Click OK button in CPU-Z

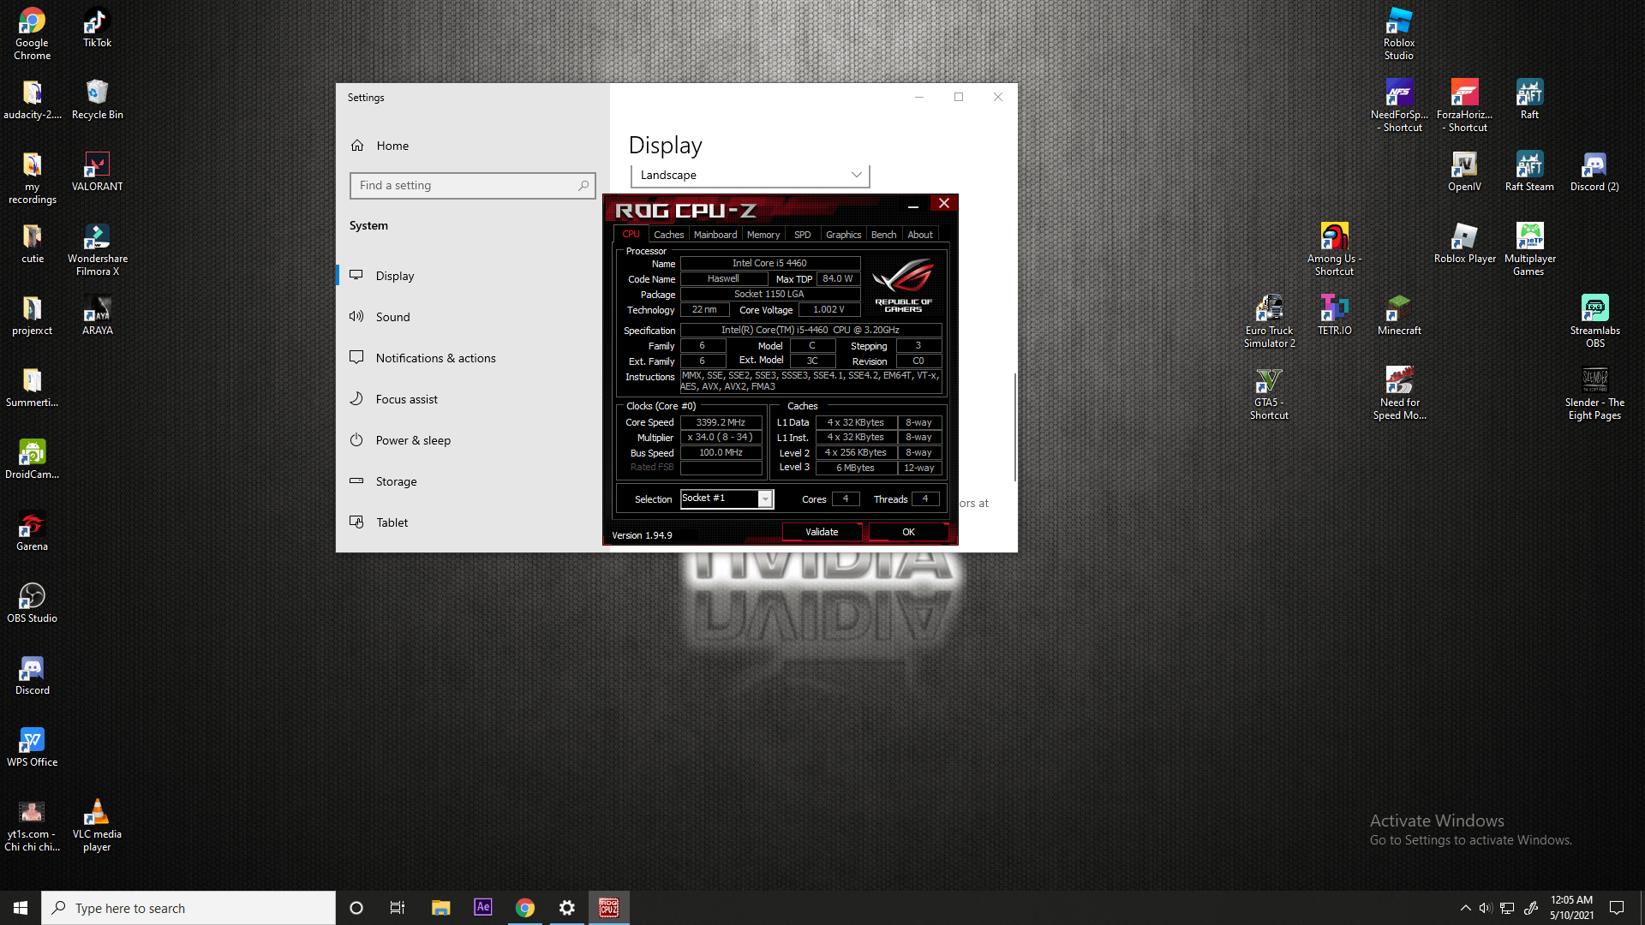coord(908,532)
